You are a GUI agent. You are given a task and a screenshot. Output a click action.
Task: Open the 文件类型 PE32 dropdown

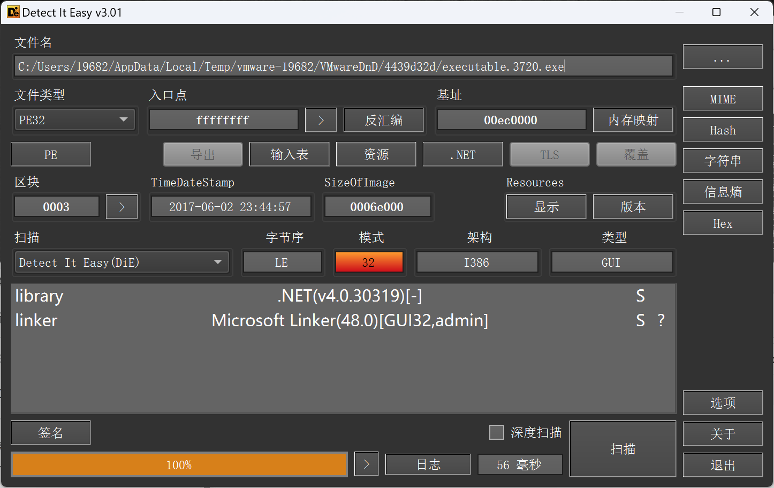[x=75, y=120]
